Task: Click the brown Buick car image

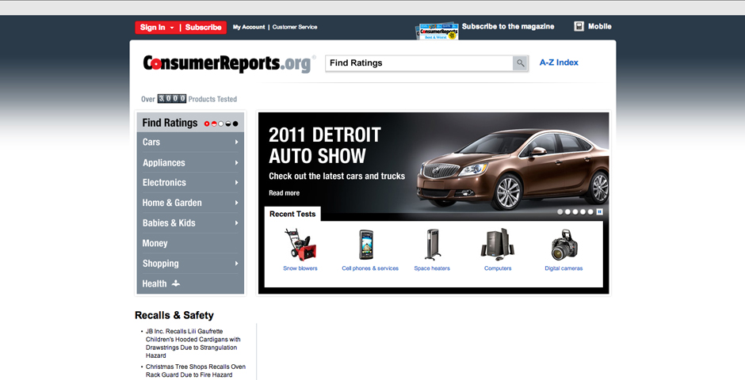Action: coord(513,169)
